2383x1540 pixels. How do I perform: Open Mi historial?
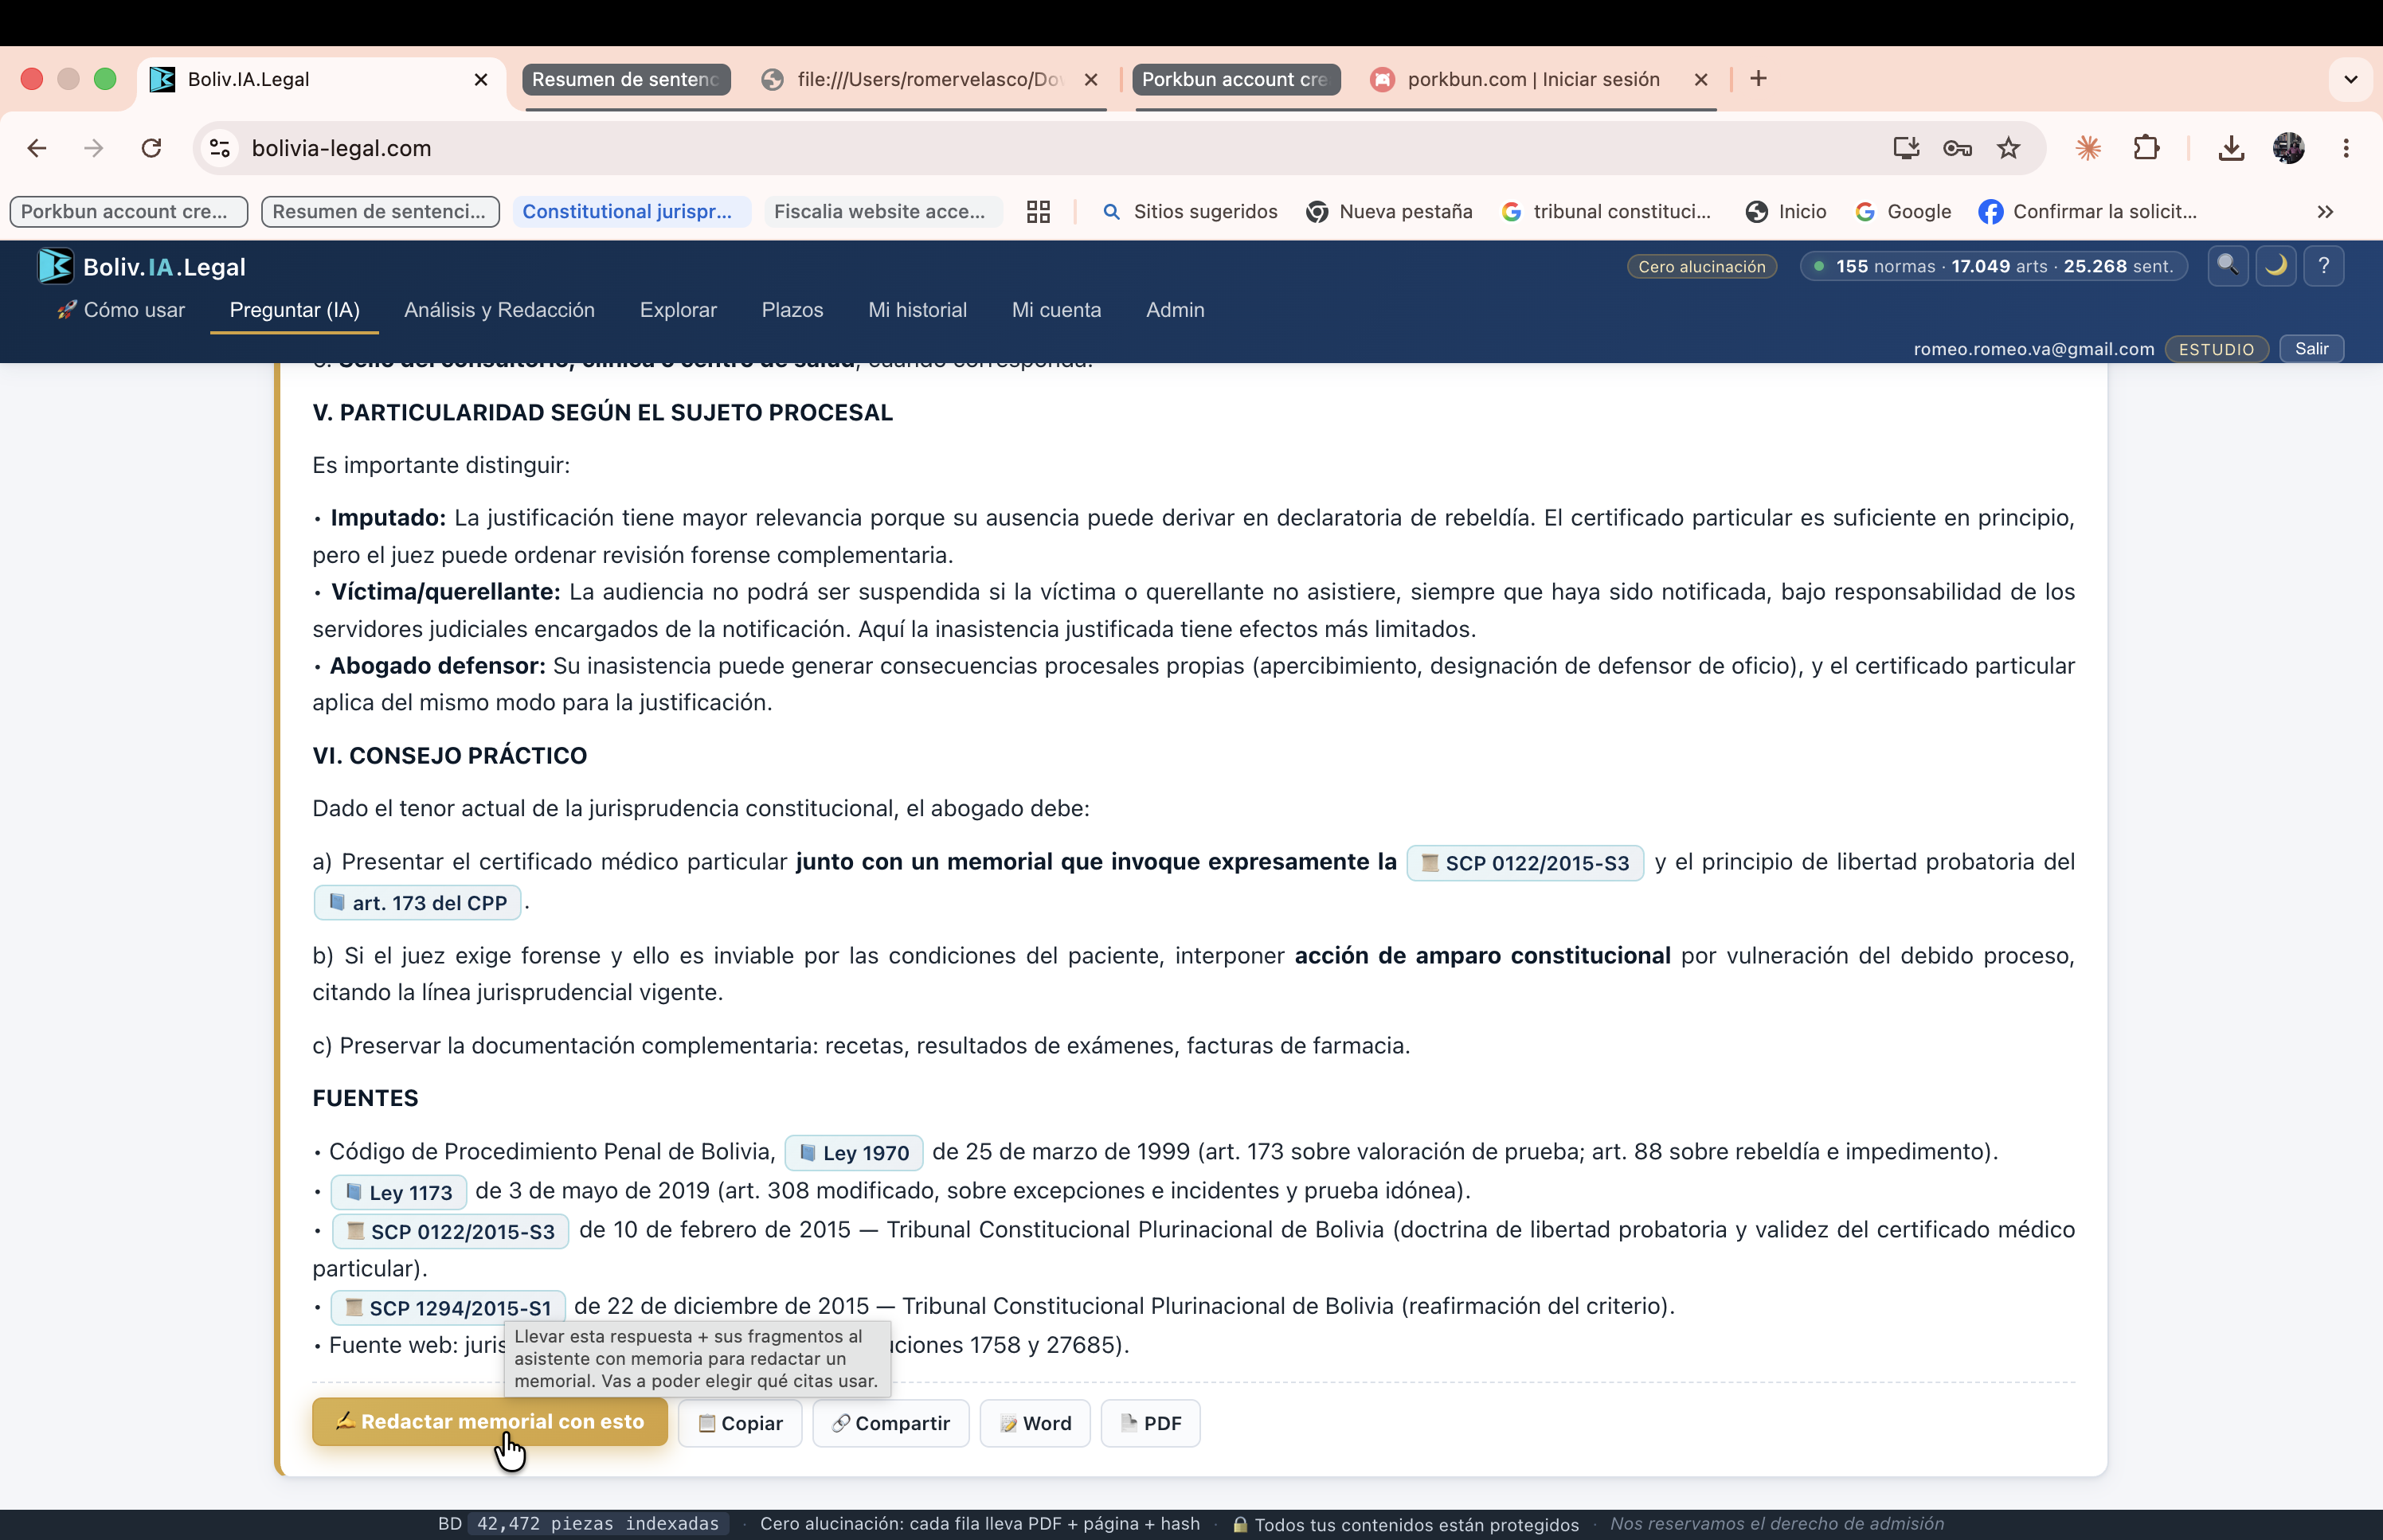tap(917, 310)
